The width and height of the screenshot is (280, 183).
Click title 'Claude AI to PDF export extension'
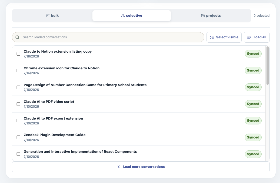pos(54,118)
